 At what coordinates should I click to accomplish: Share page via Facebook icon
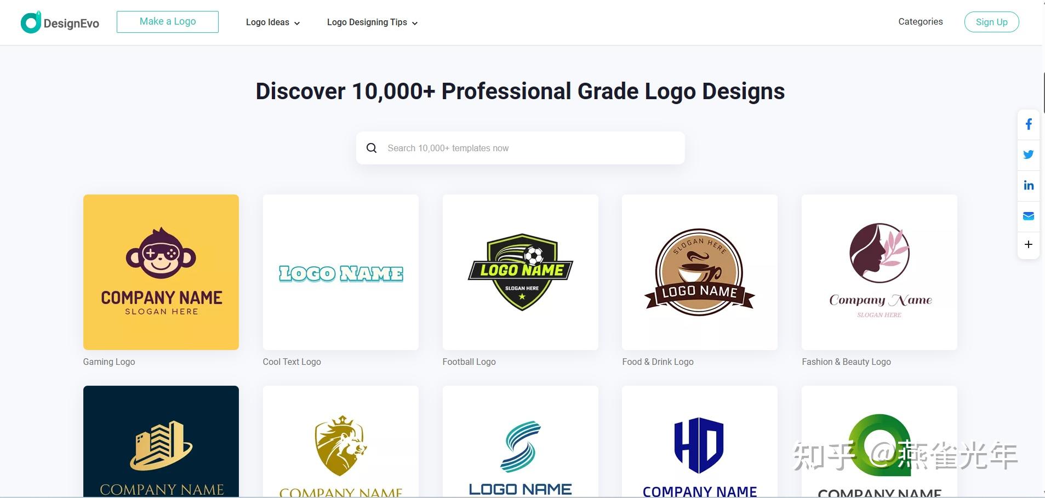(x=1029, y=124)
